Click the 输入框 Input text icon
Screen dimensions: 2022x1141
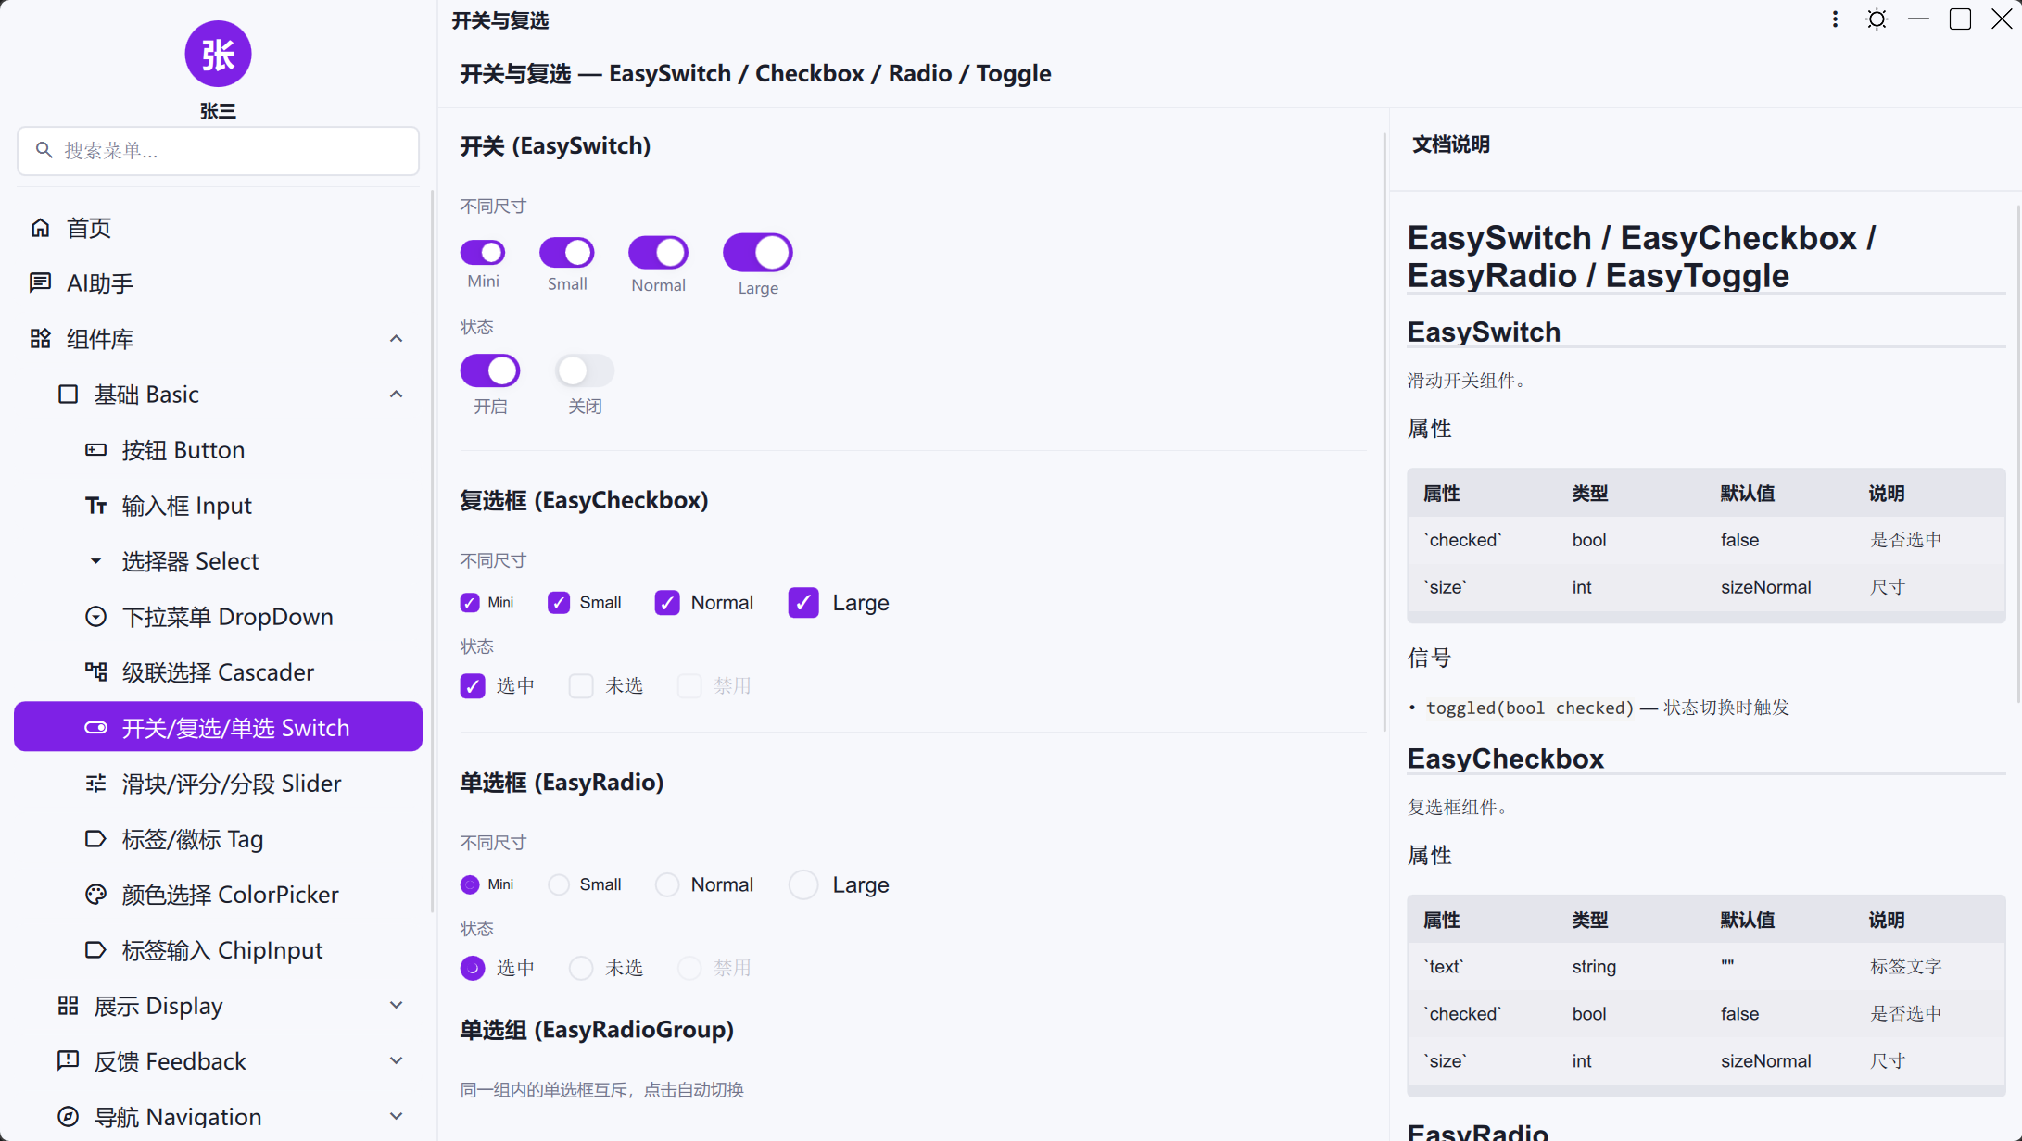[95, 506]
